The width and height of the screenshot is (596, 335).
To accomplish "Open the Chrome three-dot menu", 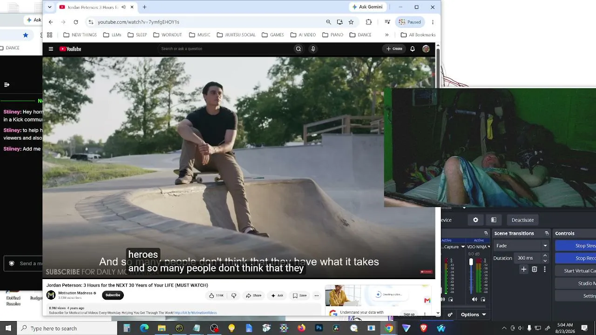I will pyautogui.click(x=433, y=22).
